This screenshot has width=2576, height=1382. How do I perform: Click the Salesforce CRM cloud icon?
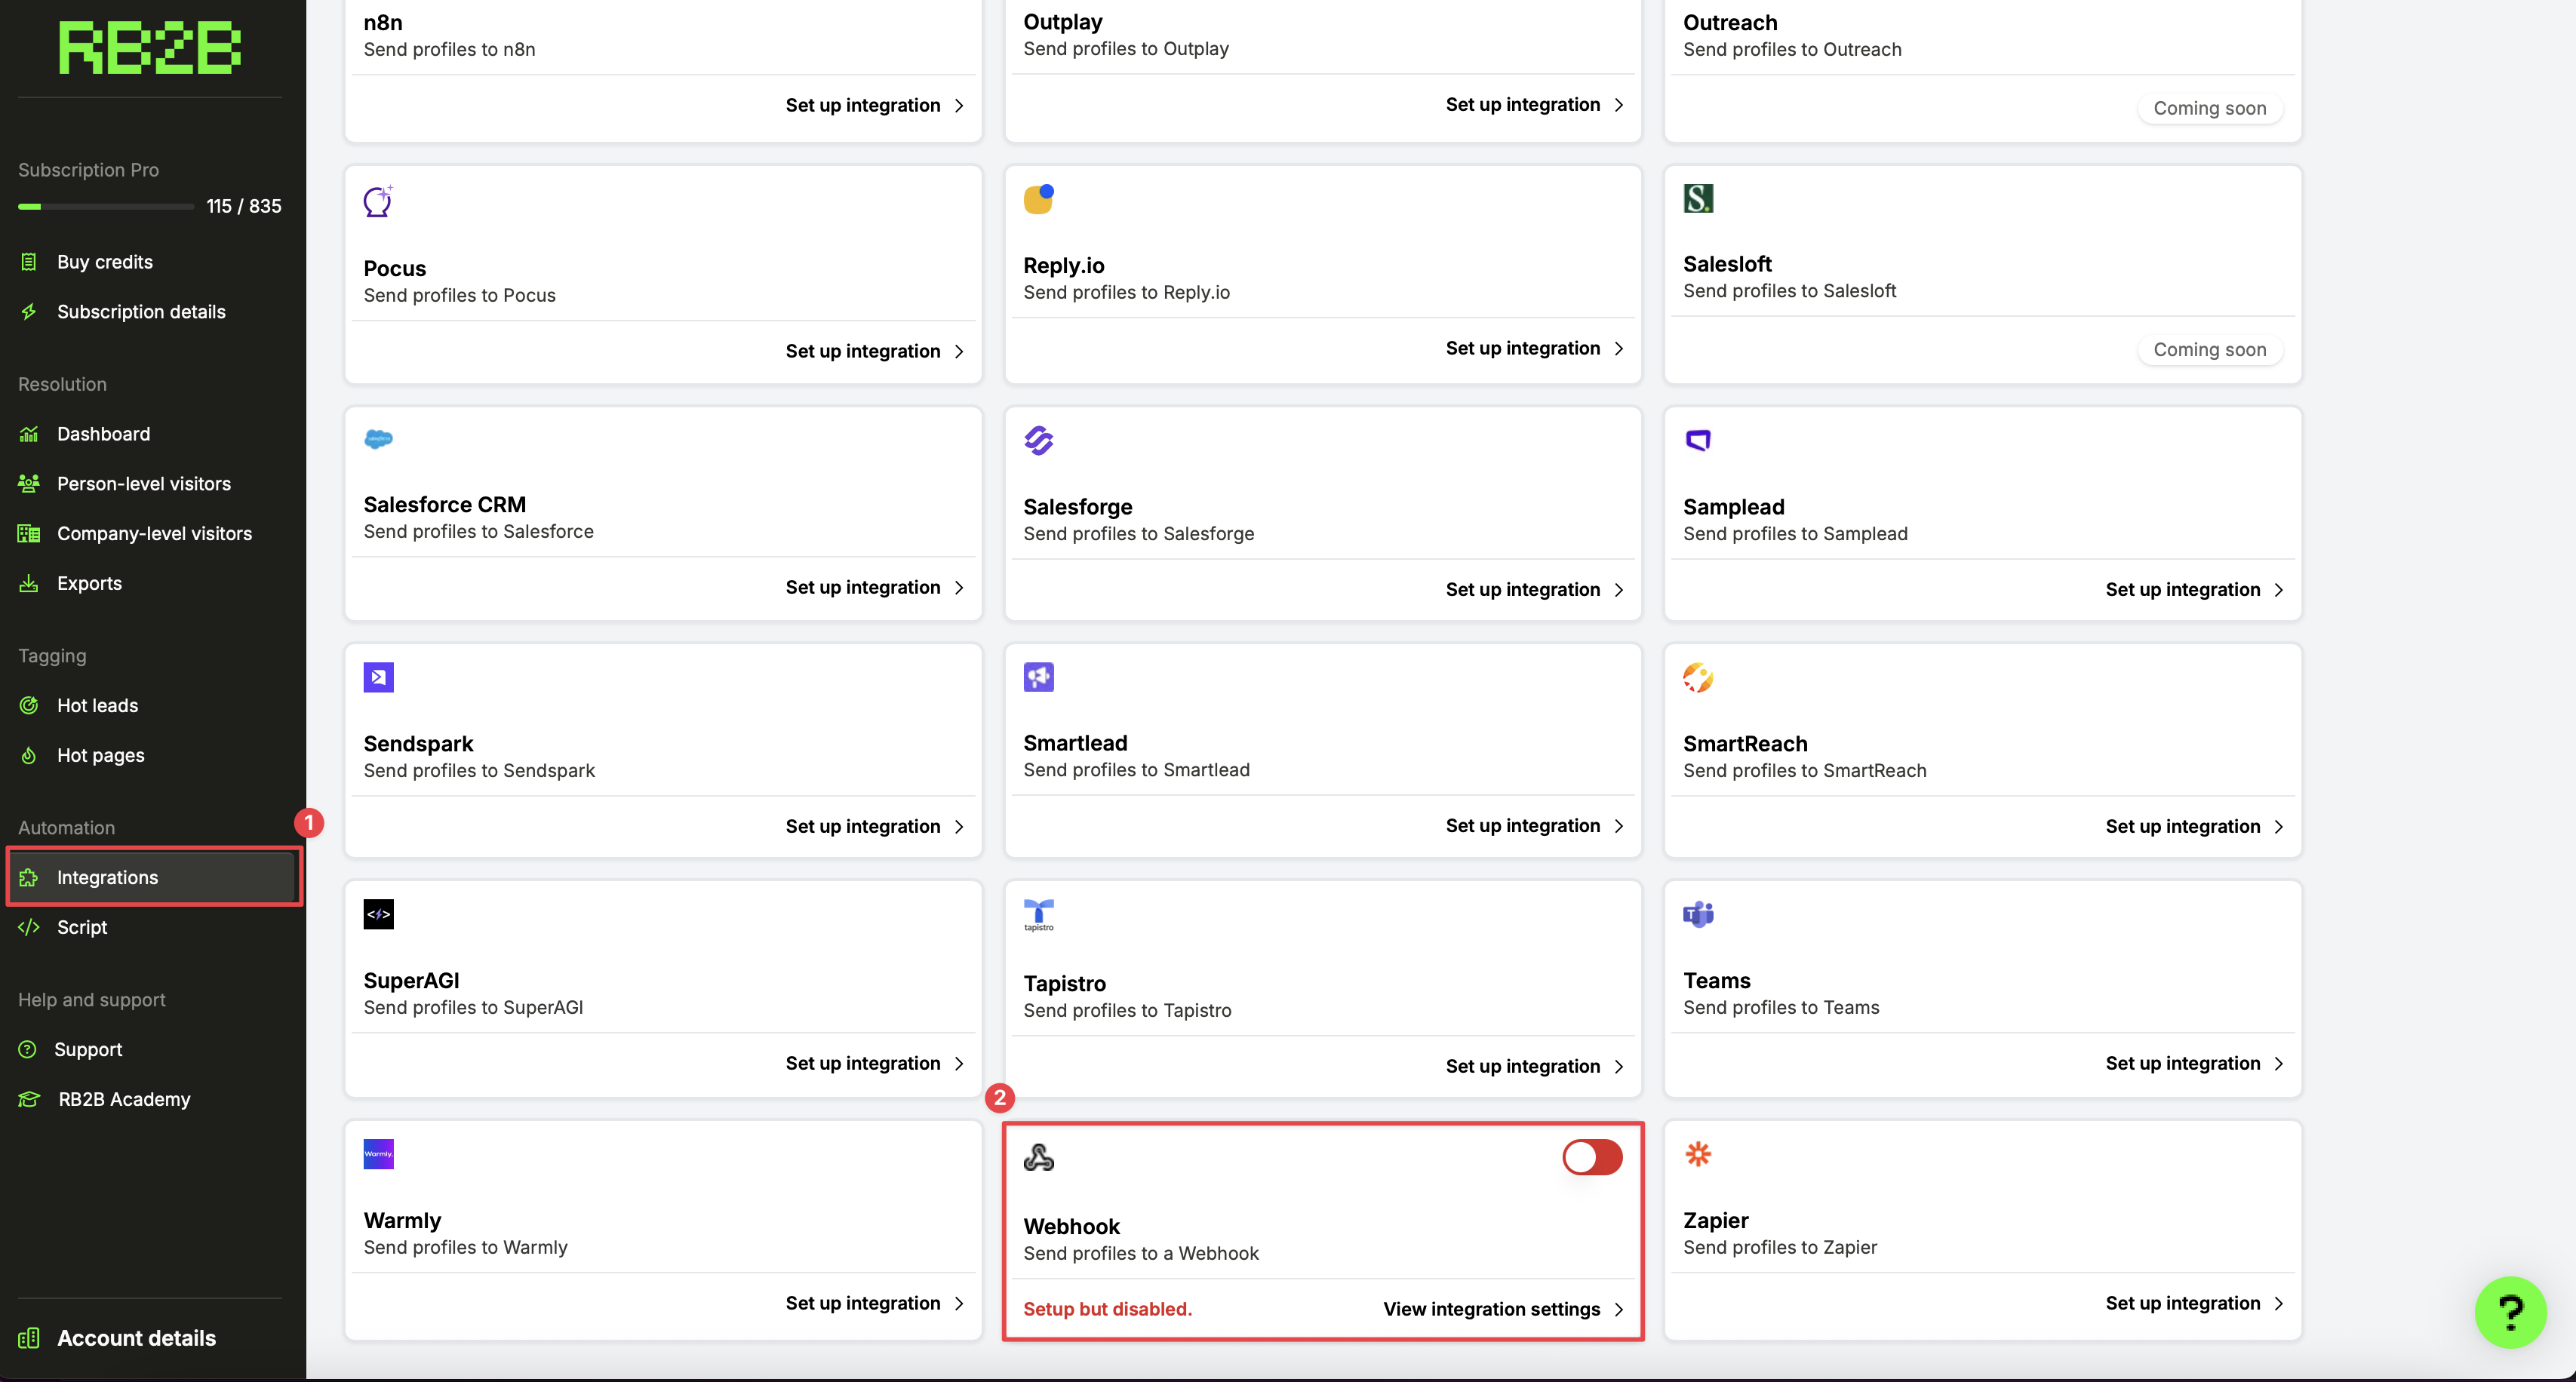click(378, 439)
